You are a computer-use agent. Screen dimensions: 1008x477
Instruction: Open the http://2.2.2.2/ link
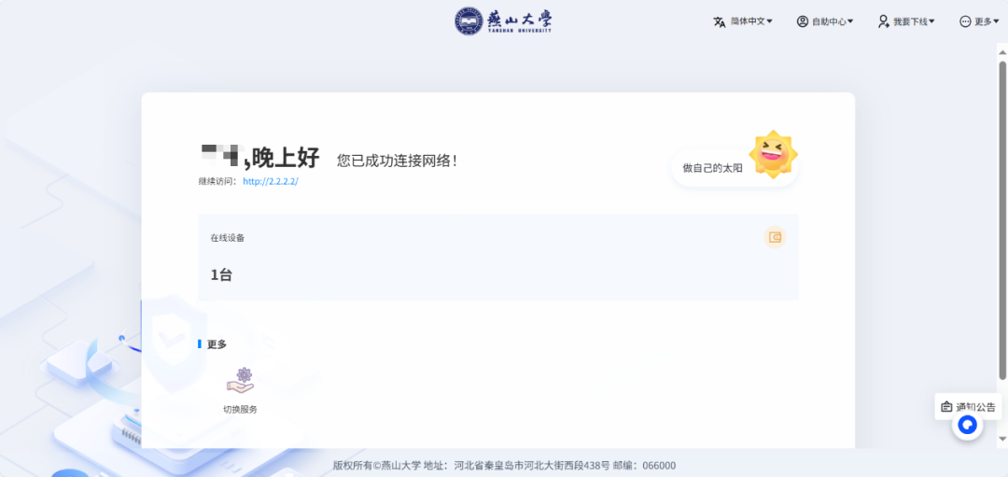271,181
